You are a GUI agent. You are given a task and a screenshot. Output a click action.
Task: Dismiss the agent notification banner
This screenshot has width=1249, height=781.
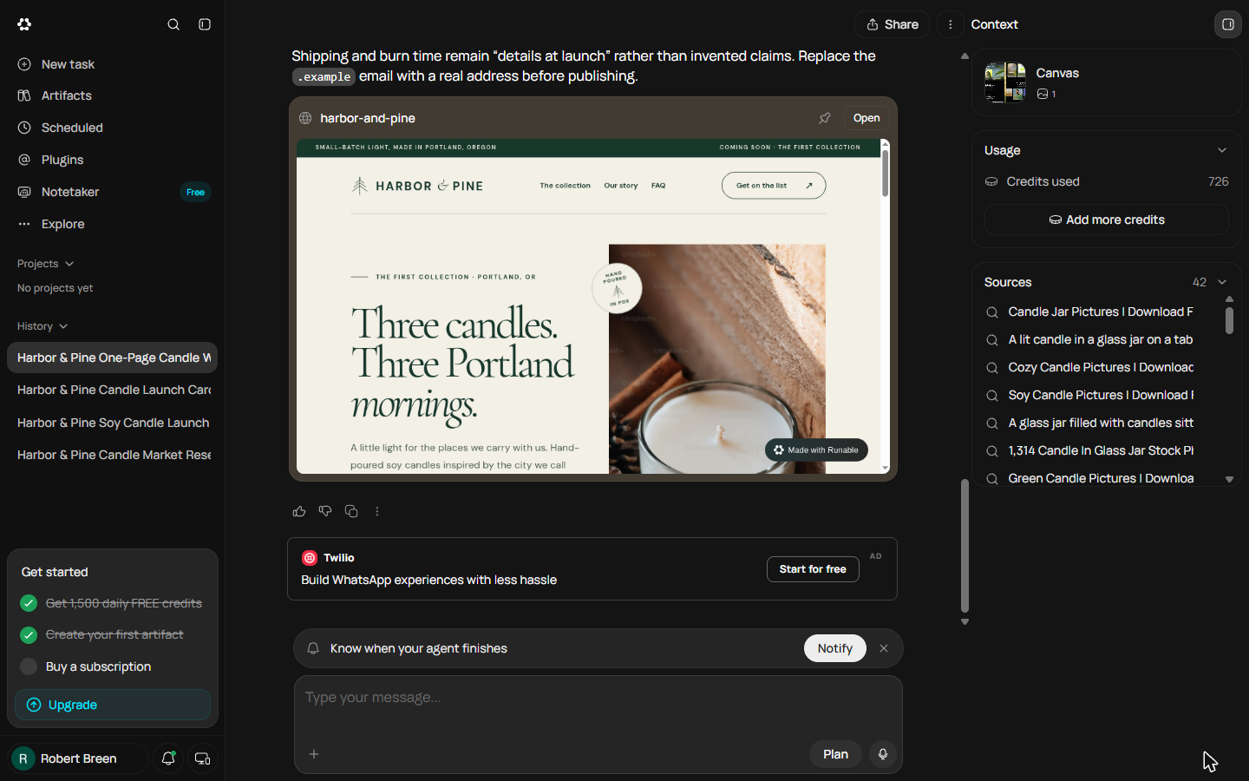click(884, 648)
